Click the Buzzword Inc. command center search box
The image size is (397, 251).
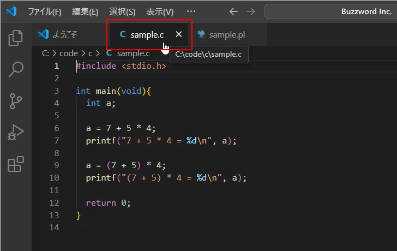tap(330, 11)
